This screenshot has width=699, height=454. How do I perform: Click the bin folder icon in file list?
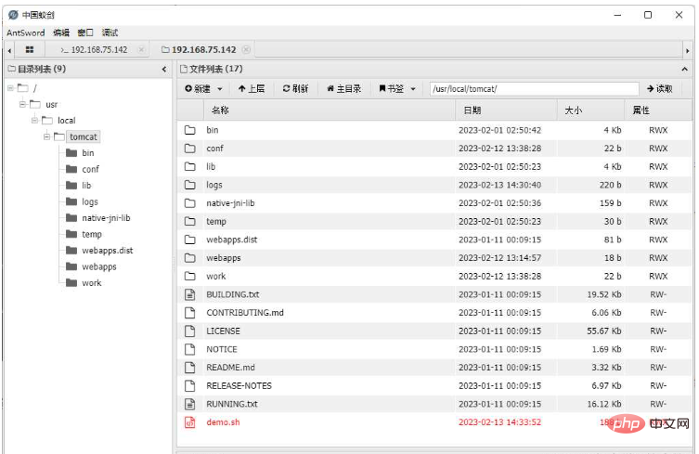coord(190,130)
